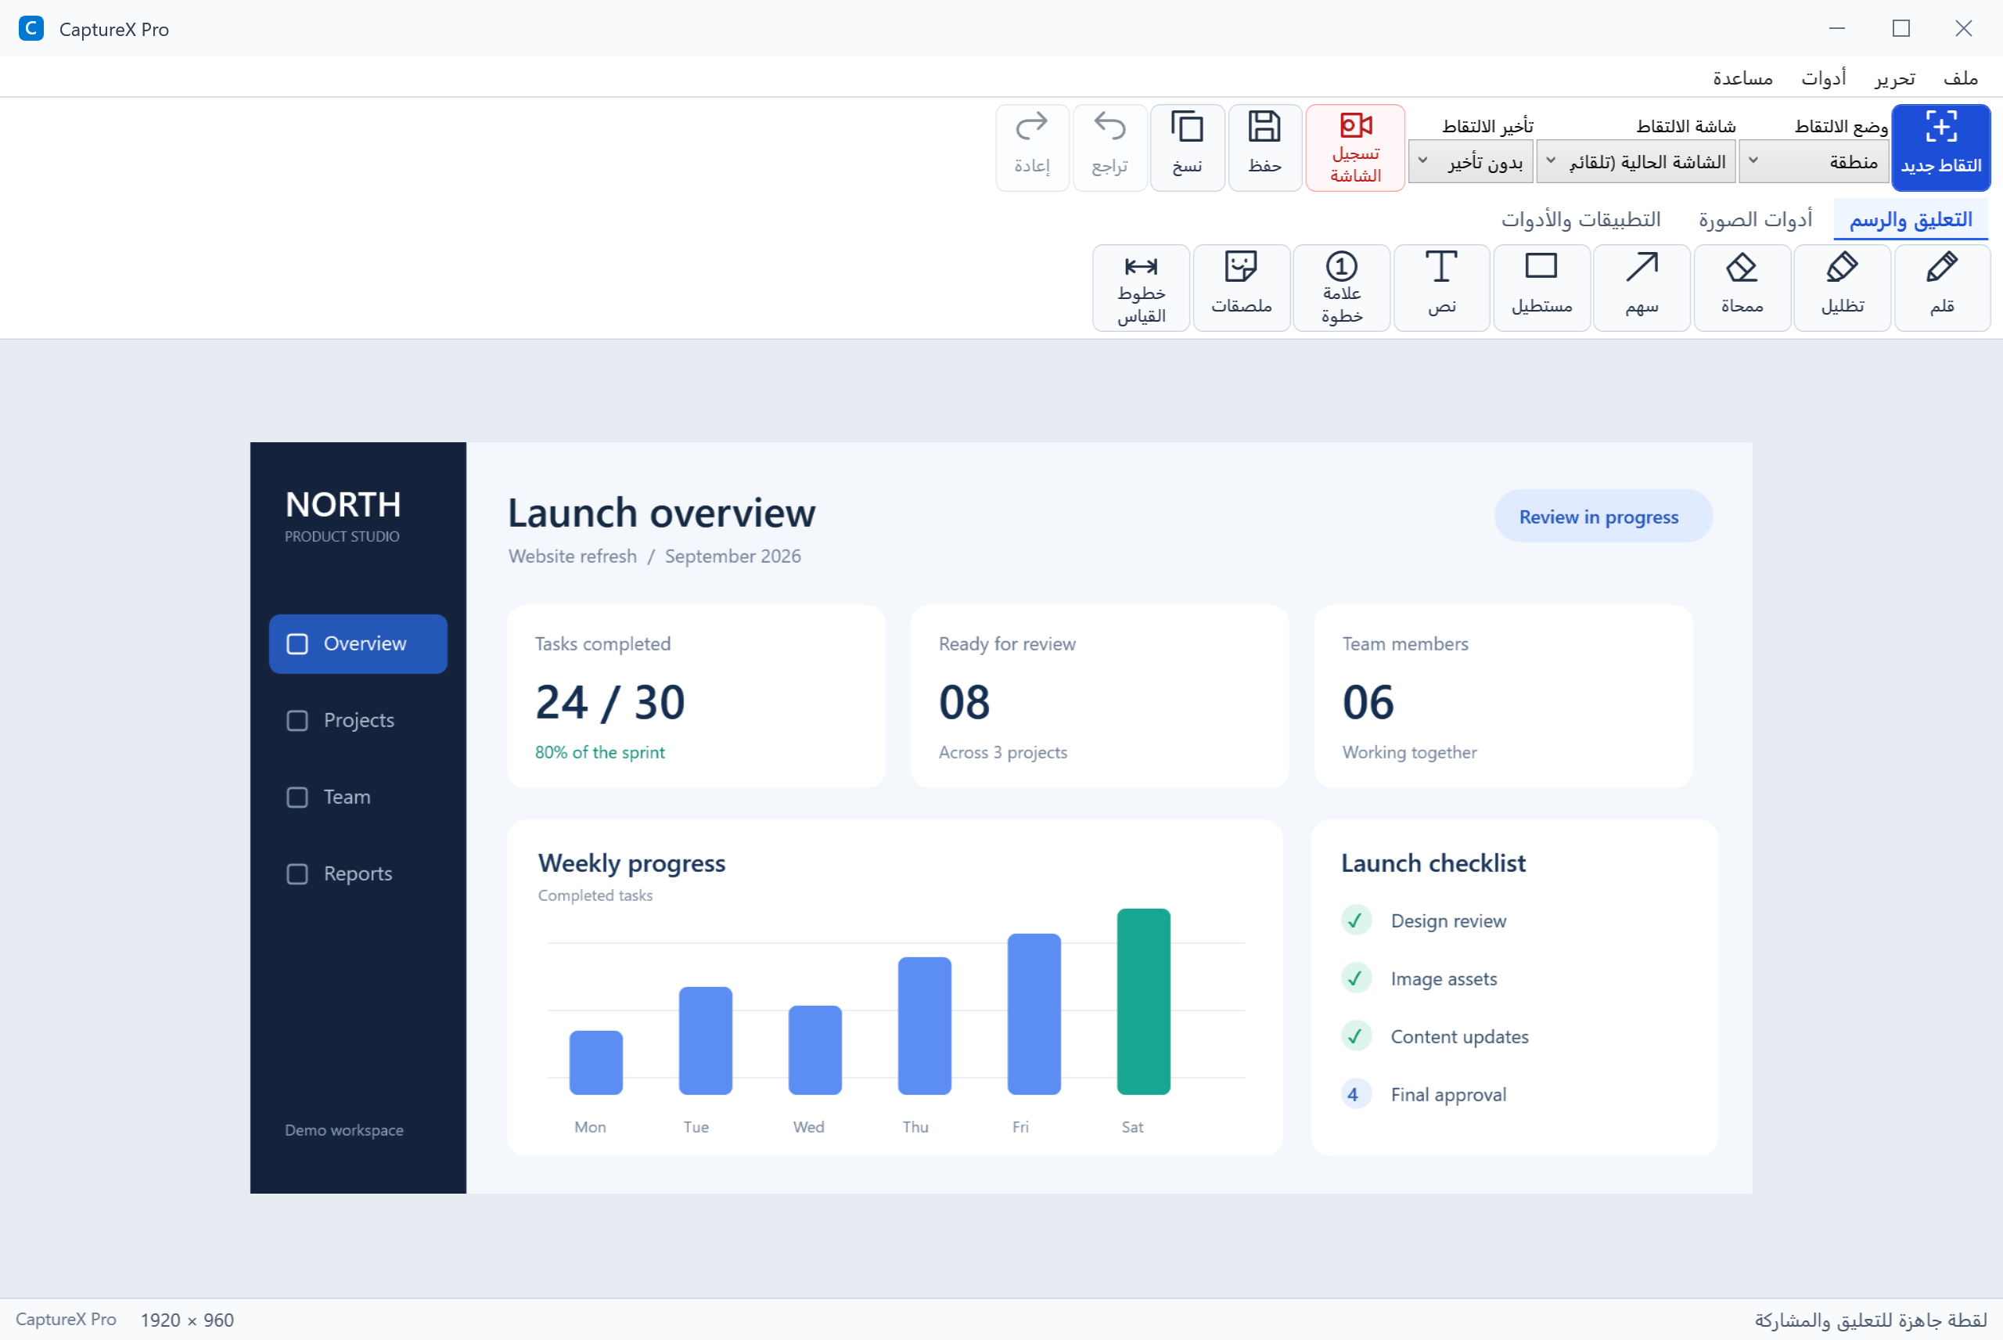Click the Team checkbox icon in capture
This screenshot has height=1340, width=2003.
coord(297,798)
